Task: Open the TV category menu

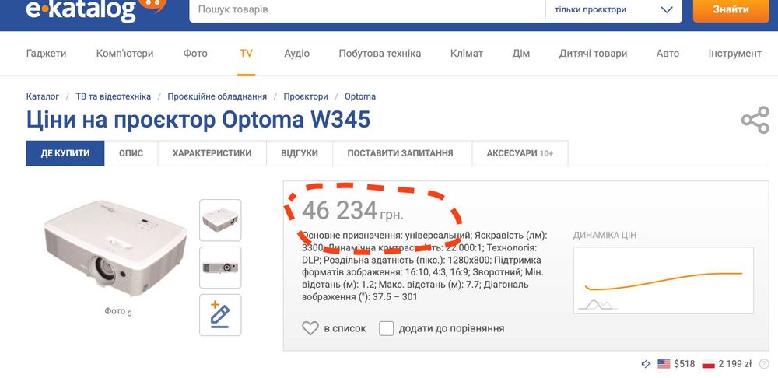Action: (x=246, y=54)
